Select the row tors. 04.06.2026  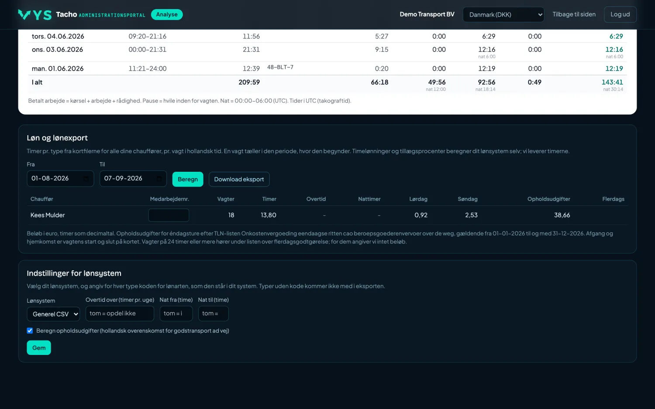327,36
